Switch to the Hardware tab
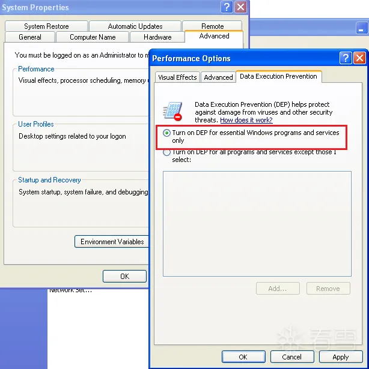Viewport: 369px width, 369px height. click(x=157, y=37)
